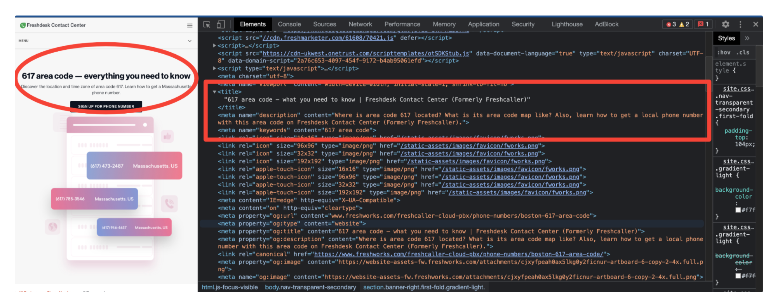The image size is (780, 308).
Task: Open apple-touch-icon 16x16 favicon link
Action: tap(510, 169)
